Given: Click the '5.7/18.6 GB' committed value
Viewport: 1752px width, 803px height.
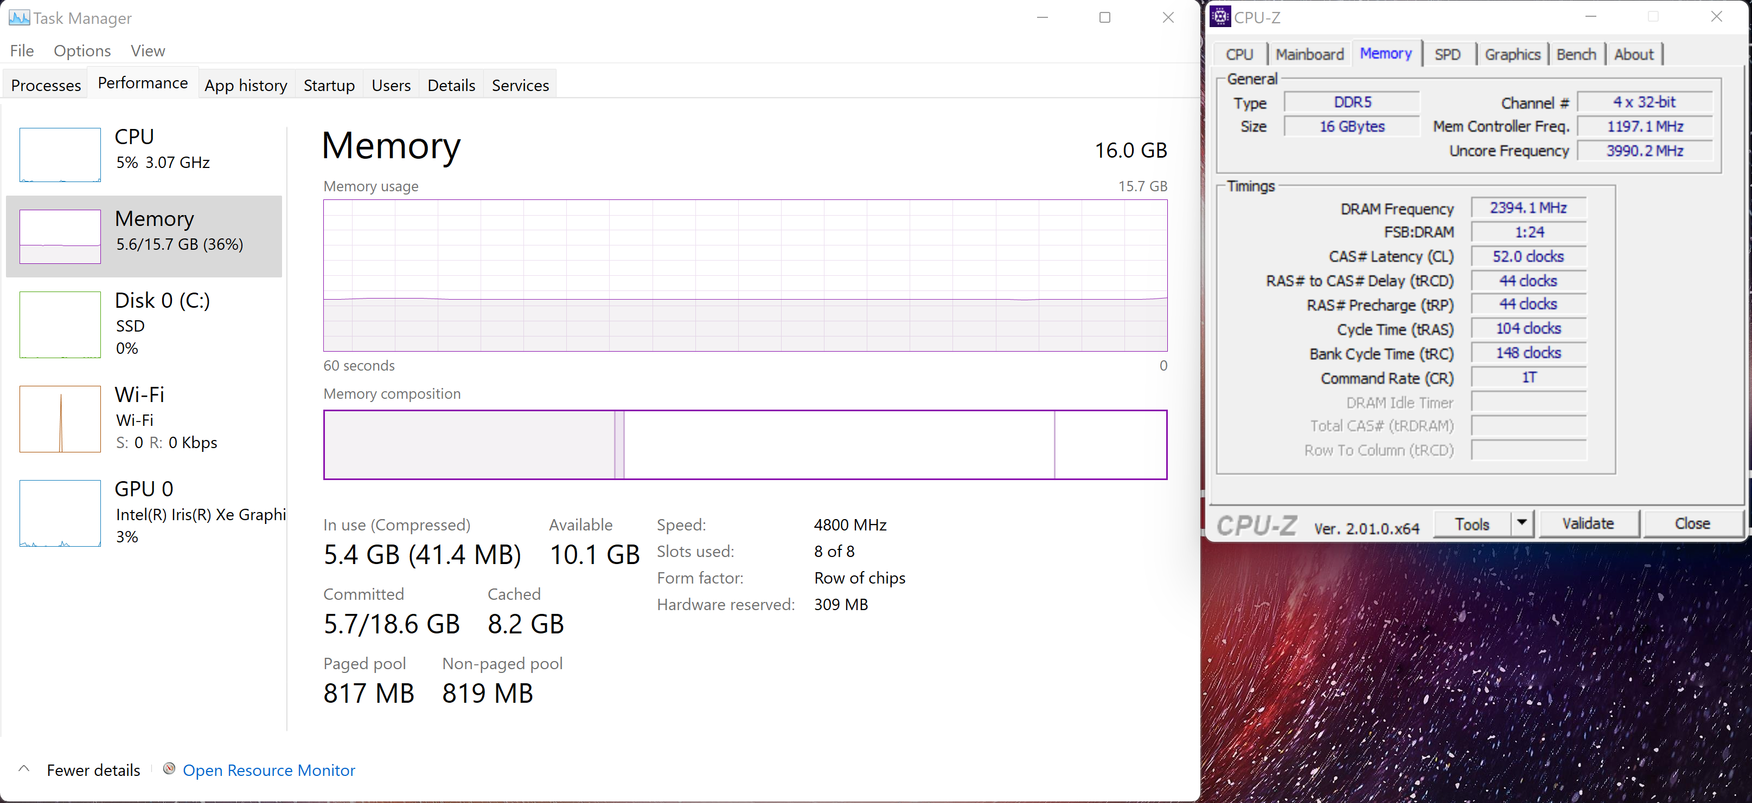Looking at the screenshot, I should click(392, 624).
